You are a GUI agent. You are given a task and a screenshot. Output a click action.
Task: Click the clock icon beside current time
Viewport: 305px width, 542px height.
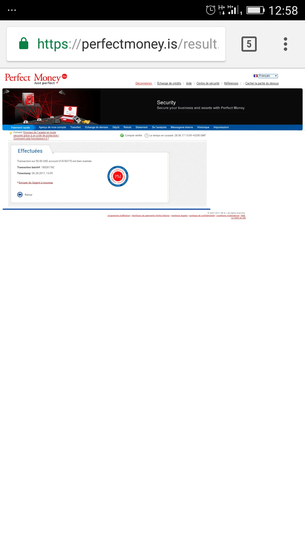pos(146,135)
